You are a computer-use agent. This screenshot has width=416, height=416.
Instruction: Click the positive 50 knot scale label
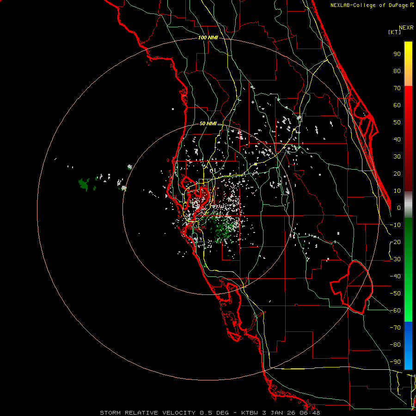(397, 122)
